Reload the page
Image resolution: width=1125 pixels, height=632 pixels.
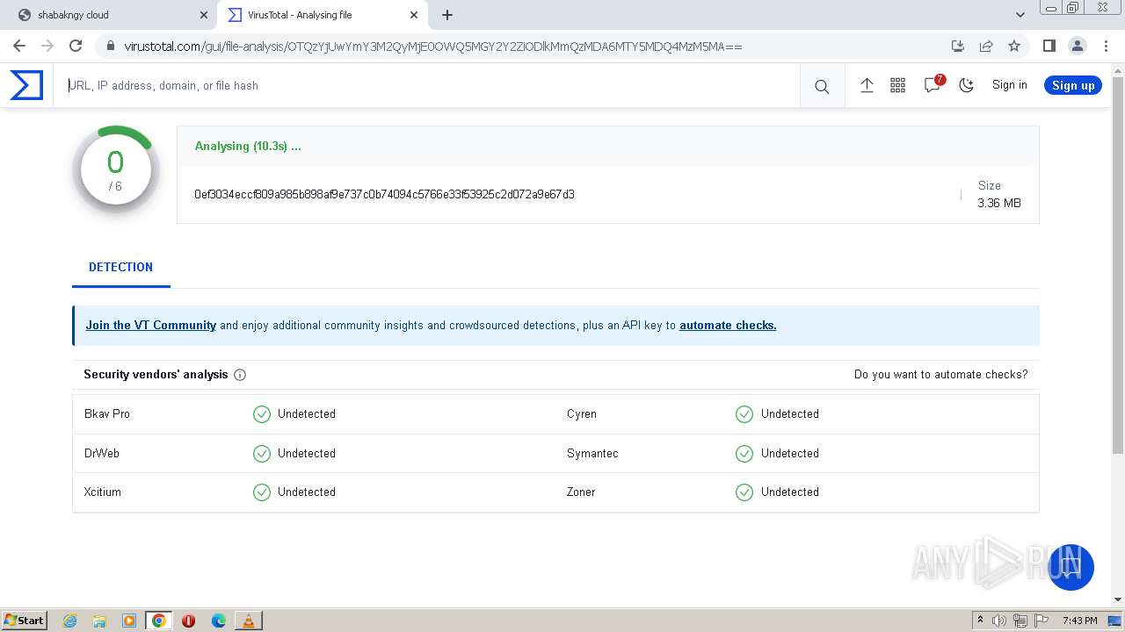(x=76, y=46)
